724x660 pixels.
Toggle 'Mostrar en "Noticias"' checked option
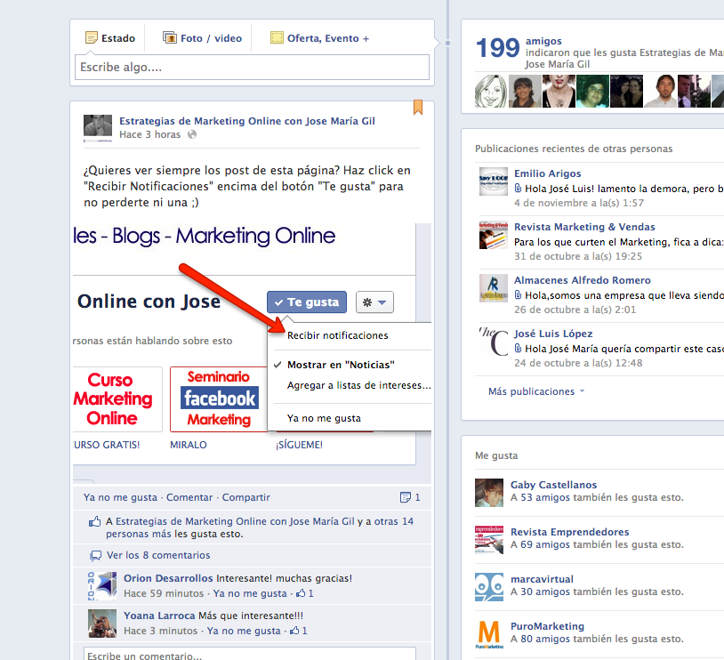[x=341, y=365]
